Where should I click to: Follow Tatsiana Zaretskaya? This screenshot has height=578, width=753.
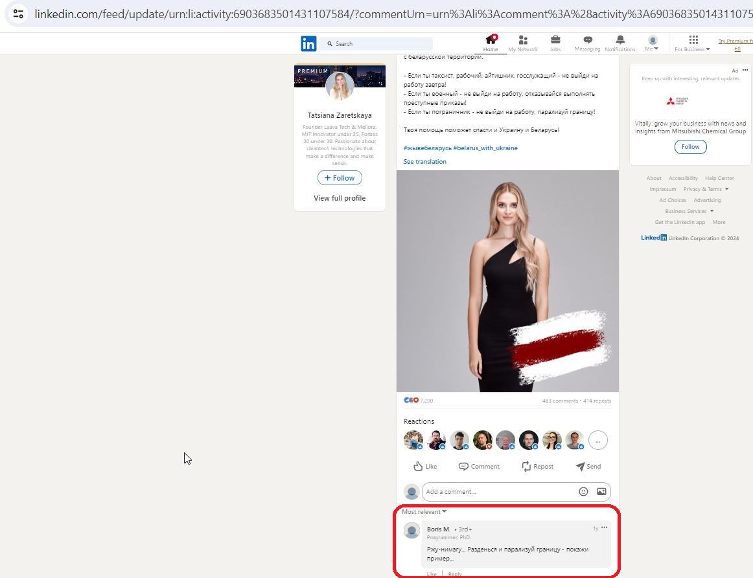click(340, 178)
